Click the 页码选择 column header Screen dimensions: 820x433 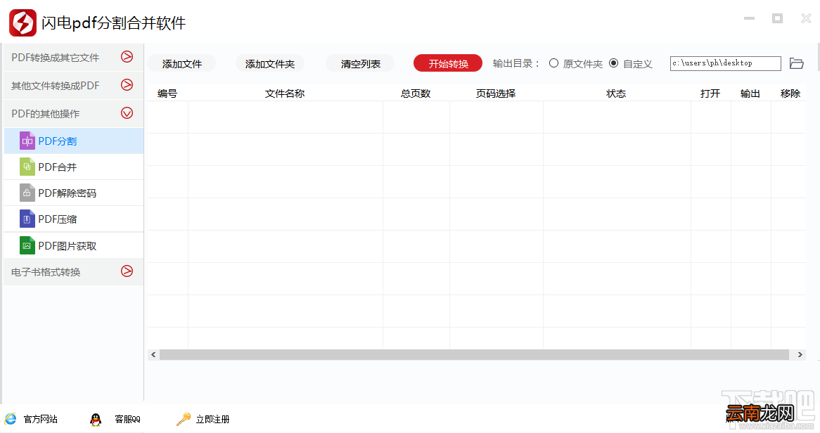click(x=496, y=93)
